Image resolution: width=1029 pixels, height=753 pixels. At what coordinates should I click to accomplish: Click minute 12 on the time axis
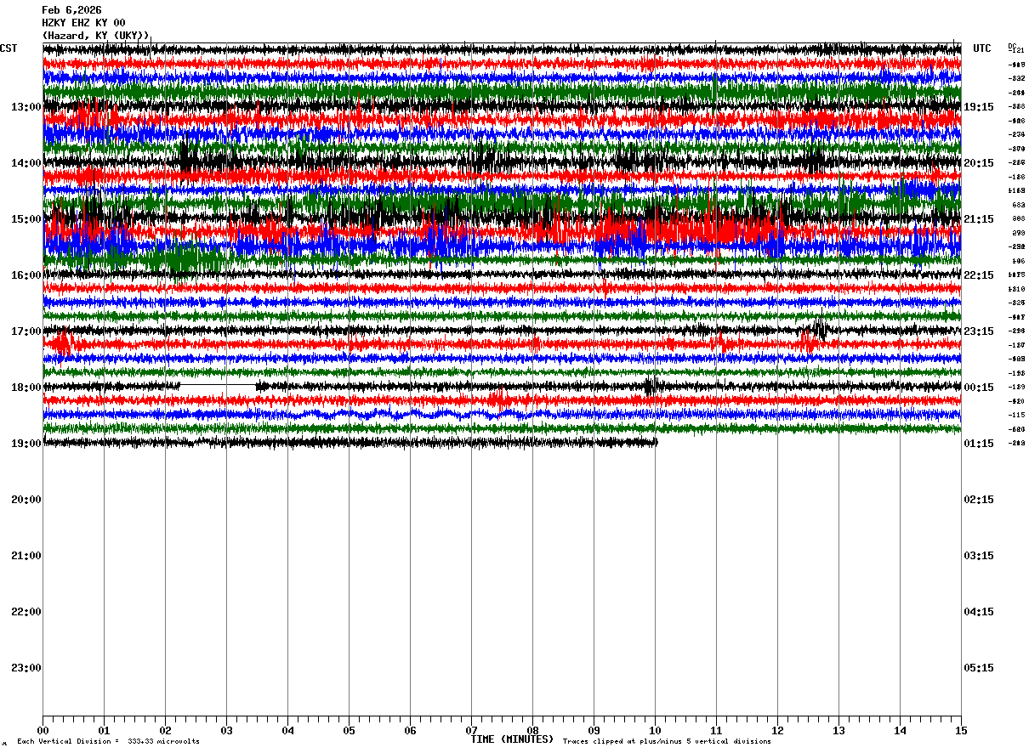[x=777, y=730]
